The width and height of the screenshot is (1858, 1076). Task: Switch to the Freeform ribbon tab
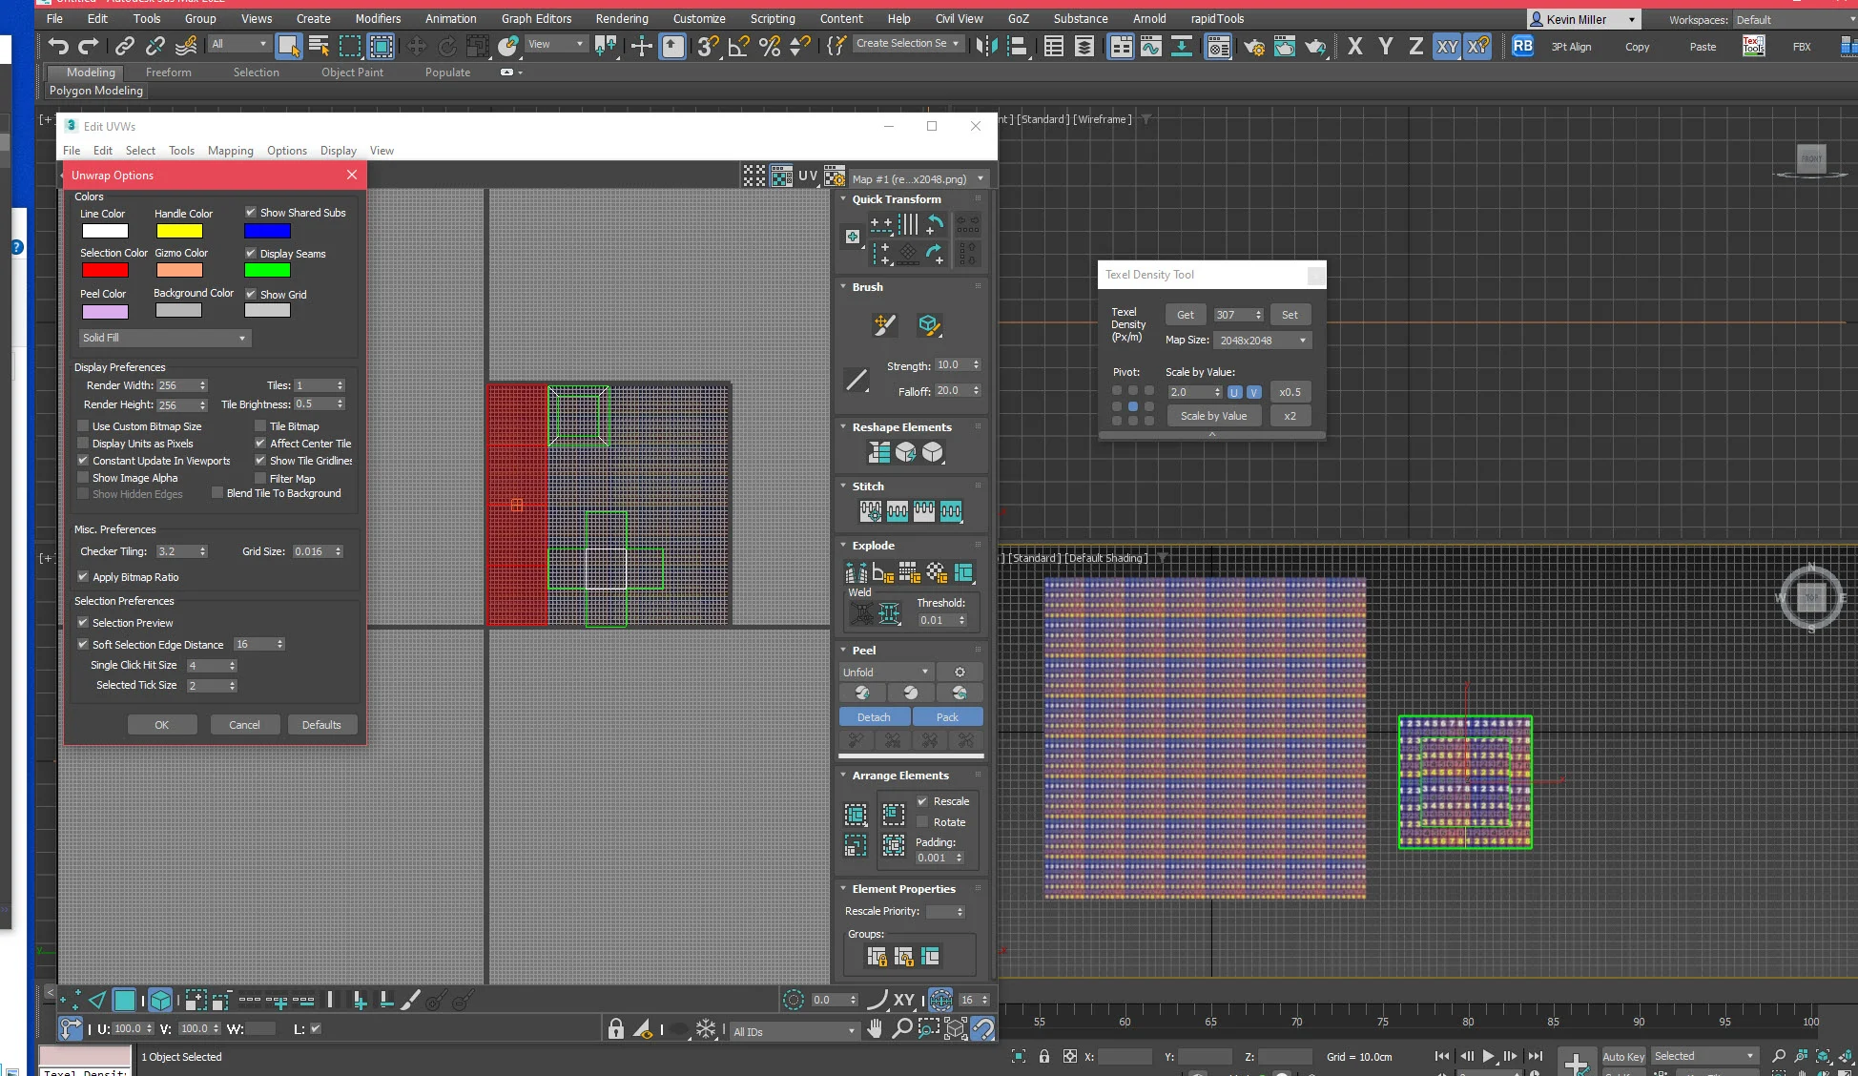click(169, 72)
